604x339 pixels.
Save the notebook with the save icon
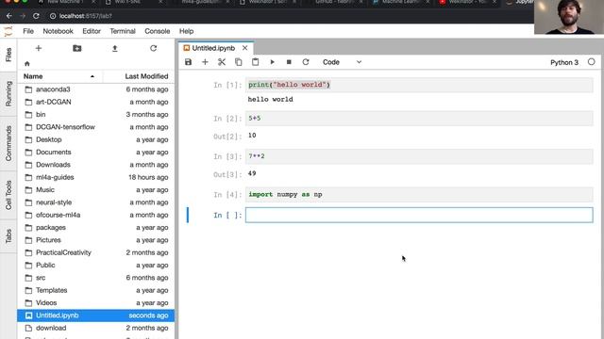click(188, 62)
